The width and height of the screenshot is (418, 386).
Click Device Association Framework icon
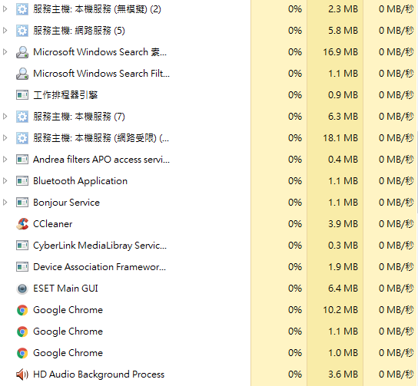click(22, 267)
